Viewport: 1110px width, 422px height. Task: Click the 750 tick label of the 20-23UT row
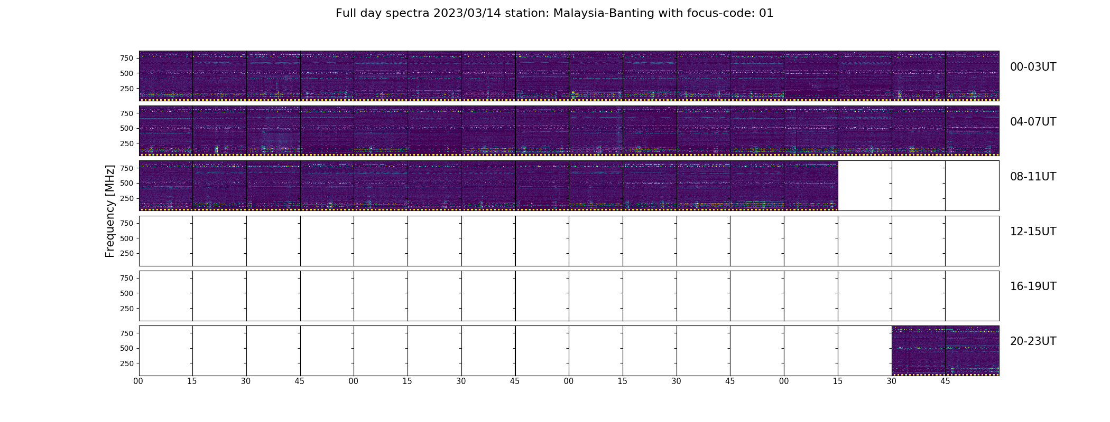coord(126,333)
